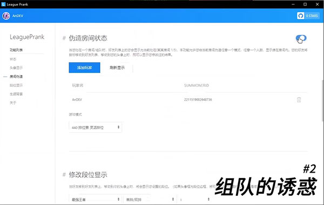Select 房间伪造 in the sidebar list
Screen dimensions: 324x205
pos(16,77)
